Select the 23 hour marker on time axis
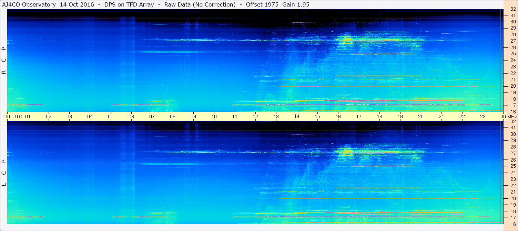Viewport: 518px width, 231px height. click(483, 117)
